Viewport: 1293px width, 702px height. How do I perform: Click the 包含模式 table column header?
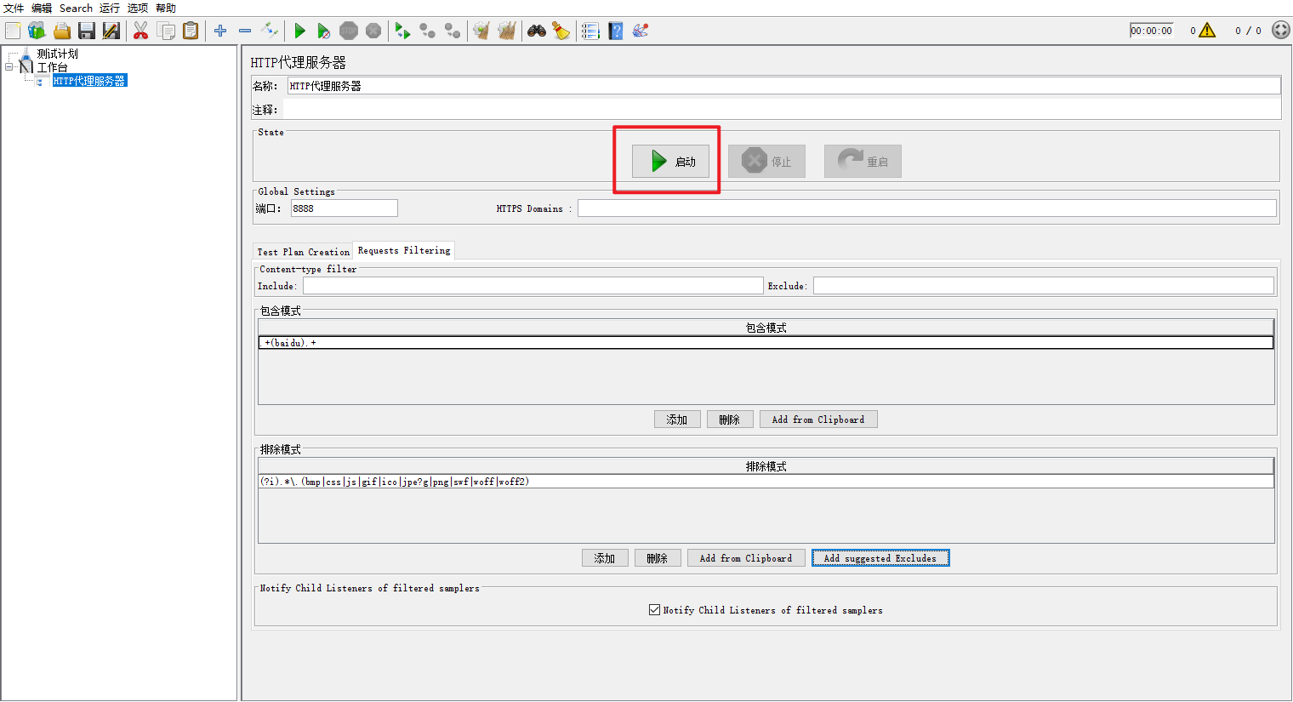click(x=766, y=328)
